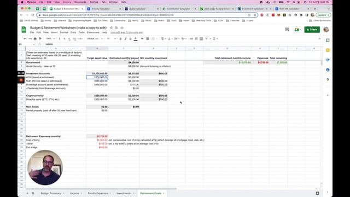
Task: Click the Name box cell reference
Action: pos(26,44)
